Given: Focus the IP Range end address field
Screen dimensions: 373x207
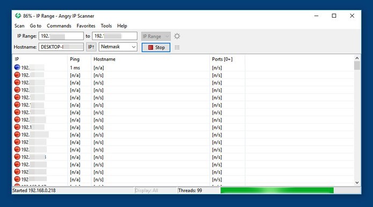Looking at the screenshot, I should pyautogui.click(x=115, y=36).
